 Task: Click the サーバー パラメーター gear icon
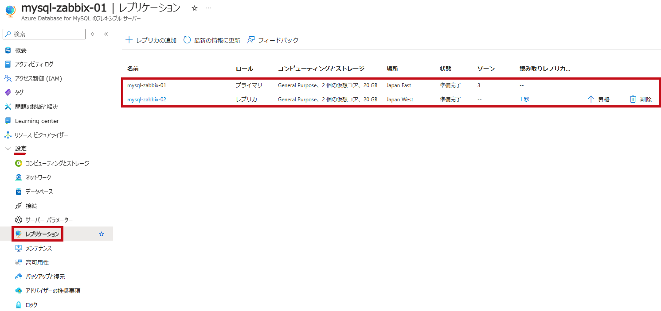(x=19, y=220)
